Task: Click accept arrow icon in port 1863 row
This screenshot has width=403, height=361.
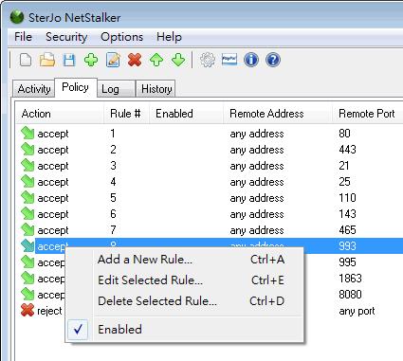Action: pyautogui.click(x=27, y=279)
